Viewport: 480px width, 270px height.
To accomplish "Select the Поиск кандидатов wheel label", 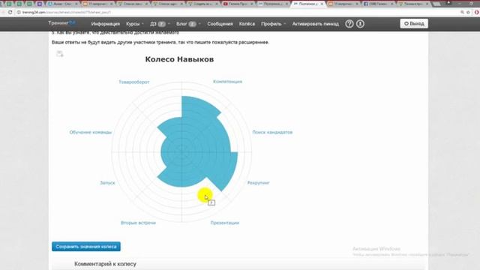I will pos(272,132).
